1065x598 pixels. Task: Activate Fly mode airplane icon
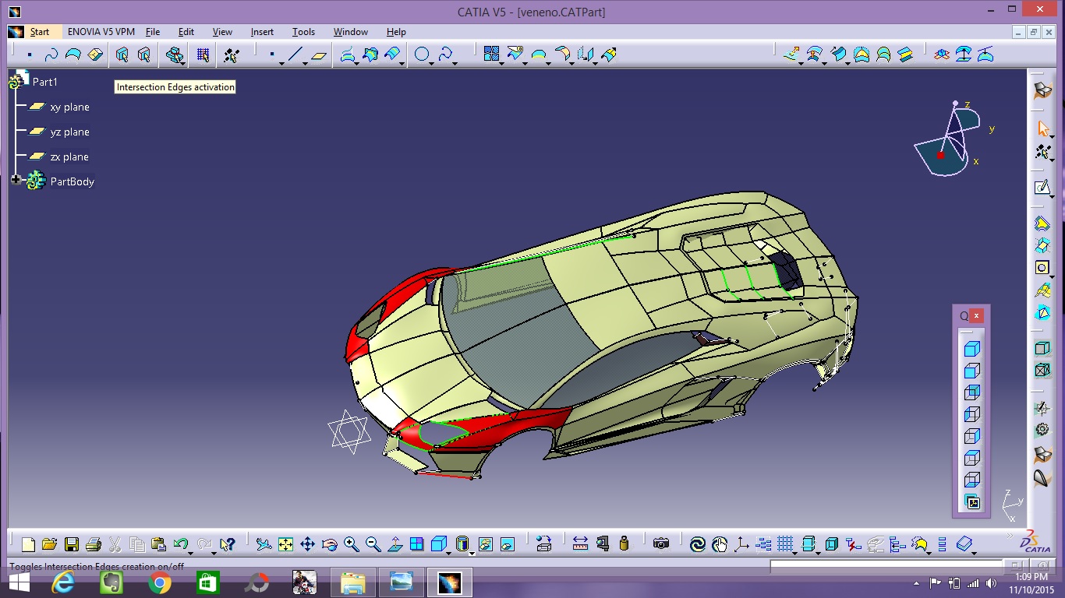[x=264, y=544]
